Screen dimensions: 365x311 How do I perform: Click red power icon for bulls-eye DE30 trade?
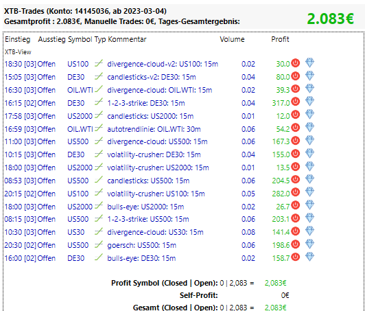coord(295,257)
